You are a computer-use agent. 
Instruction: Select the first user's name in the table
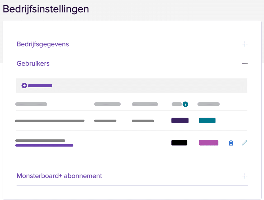pos(50,121)
